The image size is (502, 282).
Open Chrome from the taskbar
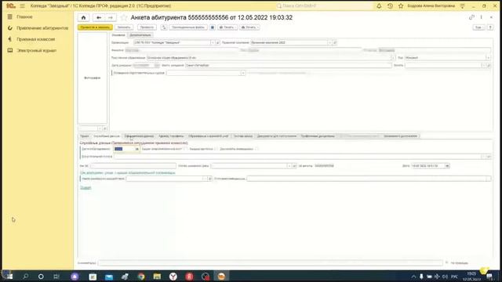[141, 277]
